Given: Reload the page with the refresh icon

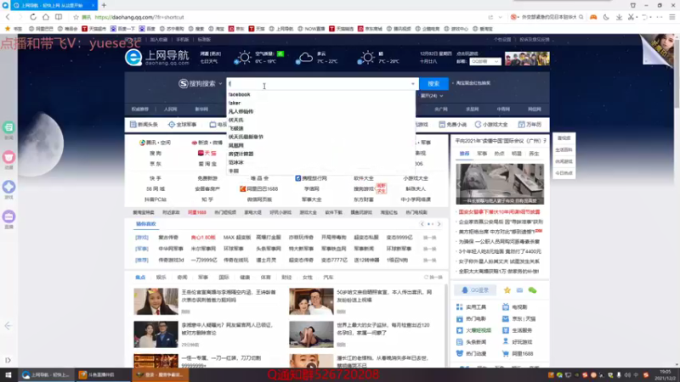Looking at the screenshot, I should pos(33,17).
